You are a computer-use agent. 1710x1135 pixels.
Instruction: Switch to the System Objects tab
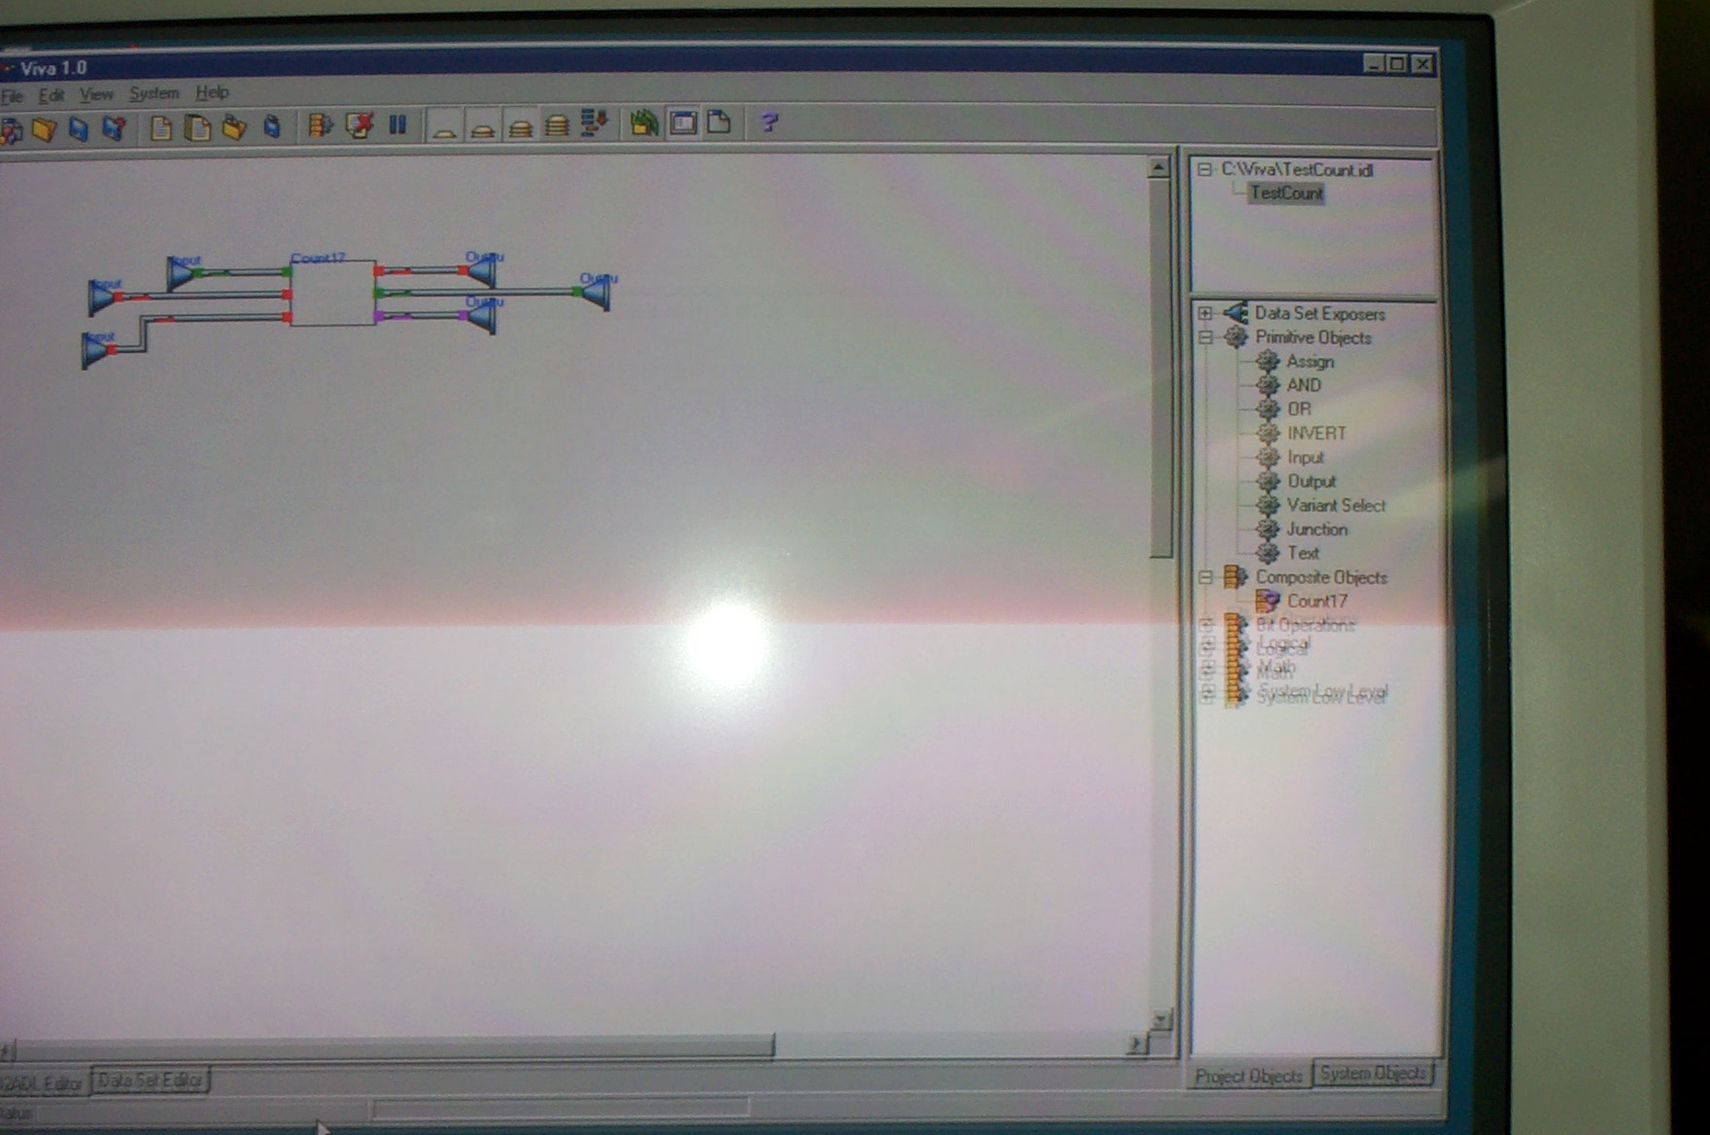[x=1372, y=1074]
